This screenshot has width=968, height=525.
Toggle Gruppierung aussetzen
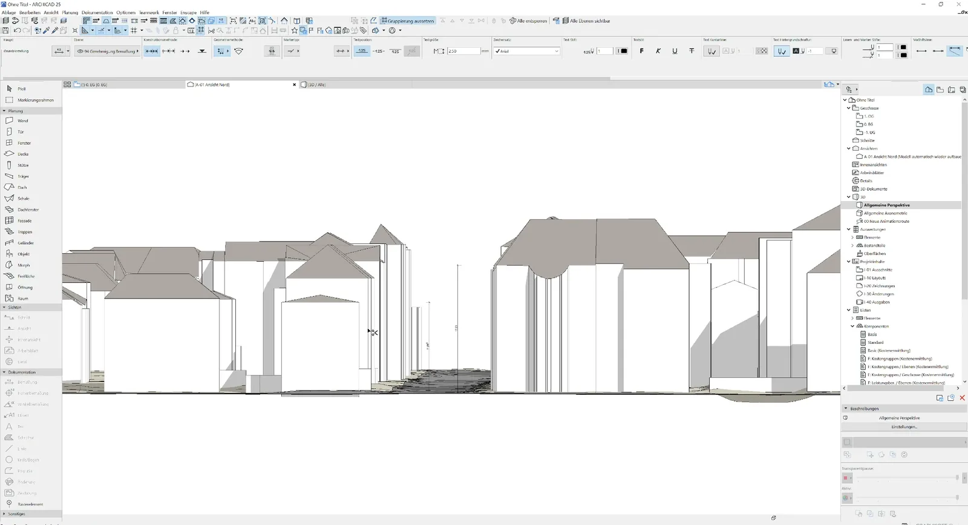point(408,21)
